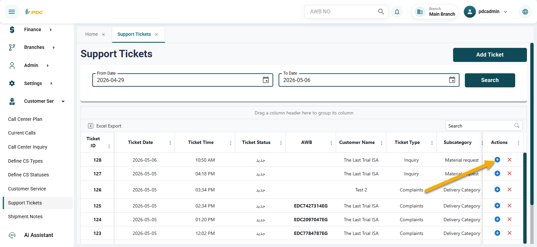Click the AWB search magnifier icon
The image size is (537, 247).
click(x=381, y=11)
